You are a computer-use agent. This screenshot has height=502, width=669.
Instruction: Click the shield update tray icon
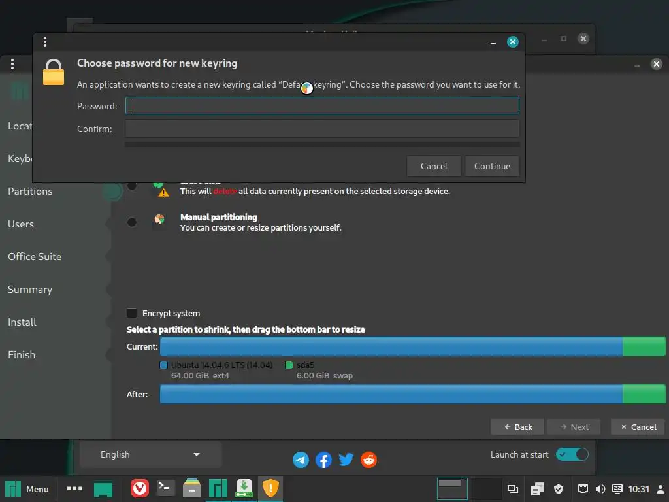(559, 489)
